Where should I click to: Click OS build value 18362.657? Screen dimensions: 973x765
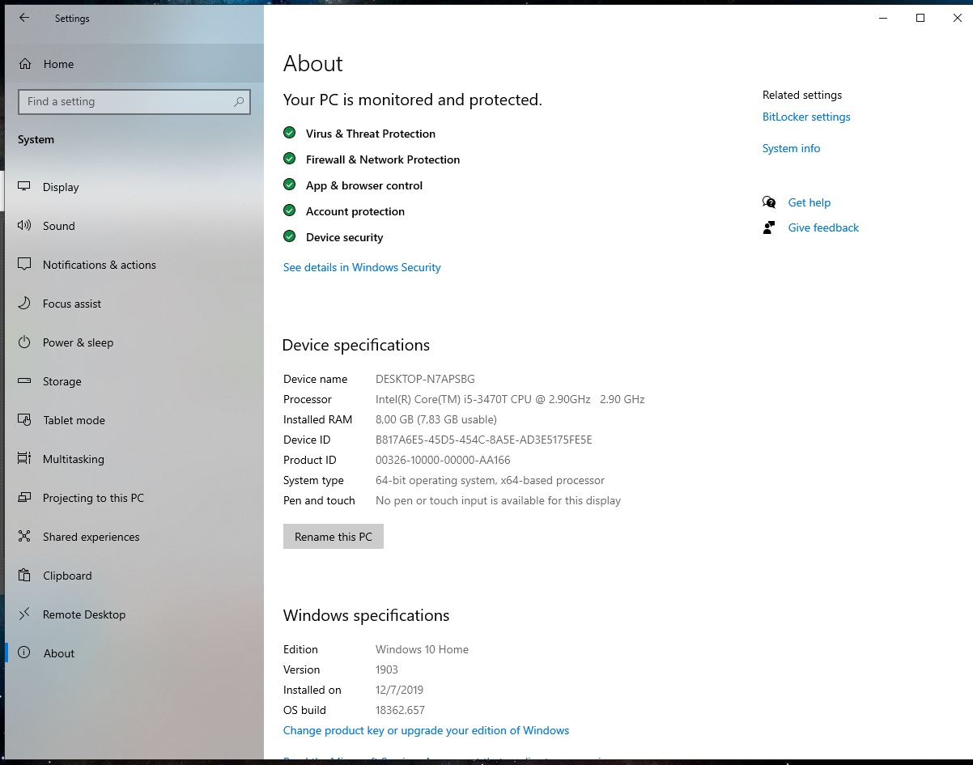pyautogui.click(x=400, y=710)
